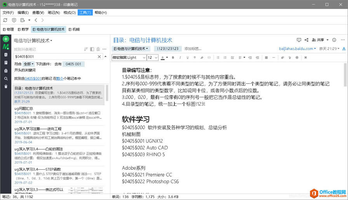Click the note list sort order icon

86,49
